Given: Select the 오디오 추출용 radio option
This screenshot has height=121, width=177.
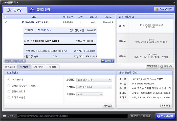Looking at the screenshot, I should click(x=9, y=98).
